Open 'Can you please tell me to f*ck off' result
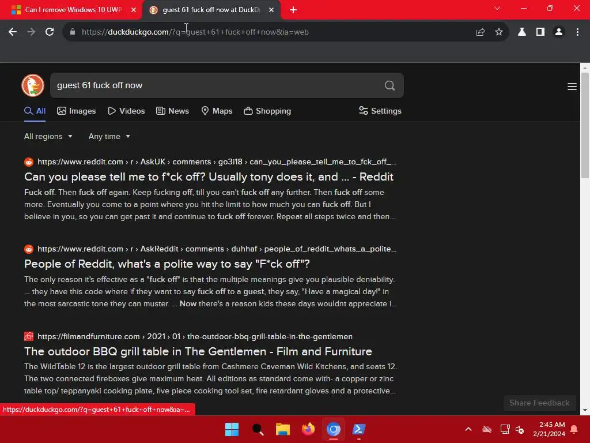Image resolution: width=590 pixels, height=443 pixels. (209, 177)
